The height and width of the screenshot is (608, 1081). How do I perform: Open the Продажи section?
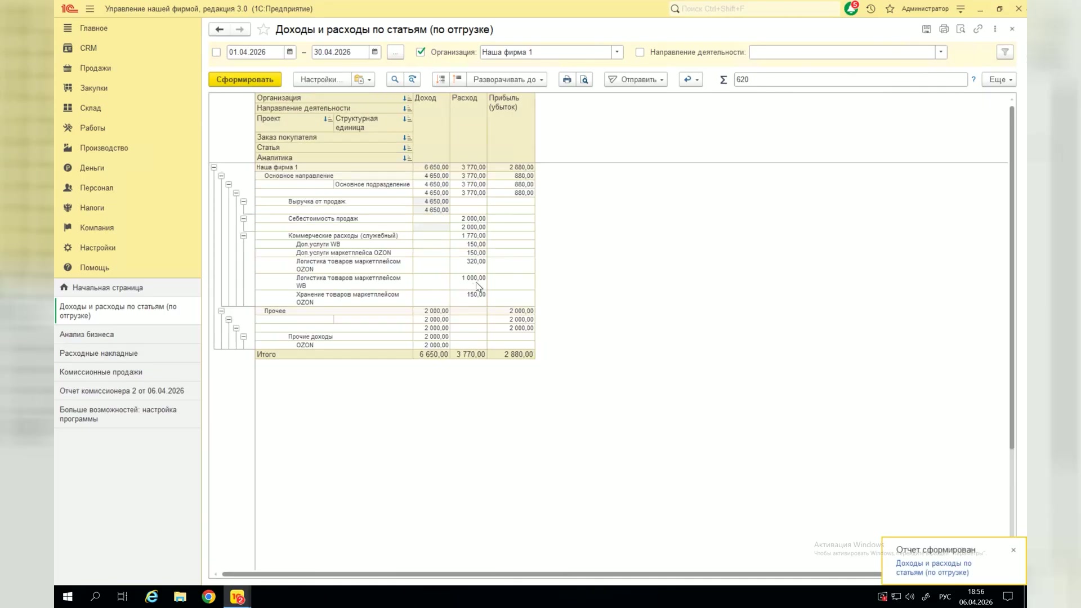tap(95, 68)
